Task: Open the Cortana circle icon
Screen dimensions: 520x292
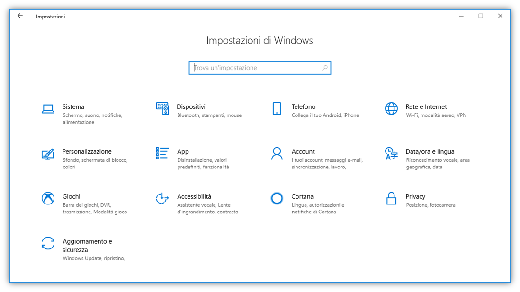Action: tap(277, 198)
